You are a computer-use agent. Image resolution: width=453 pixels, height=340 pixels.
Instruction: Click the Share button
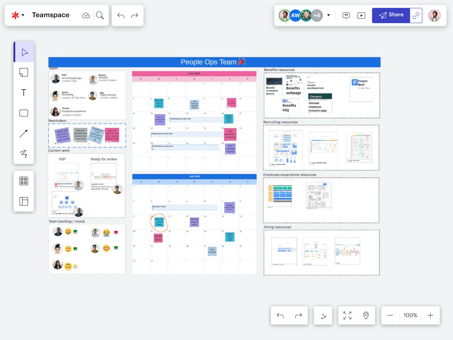pos(391,15)
